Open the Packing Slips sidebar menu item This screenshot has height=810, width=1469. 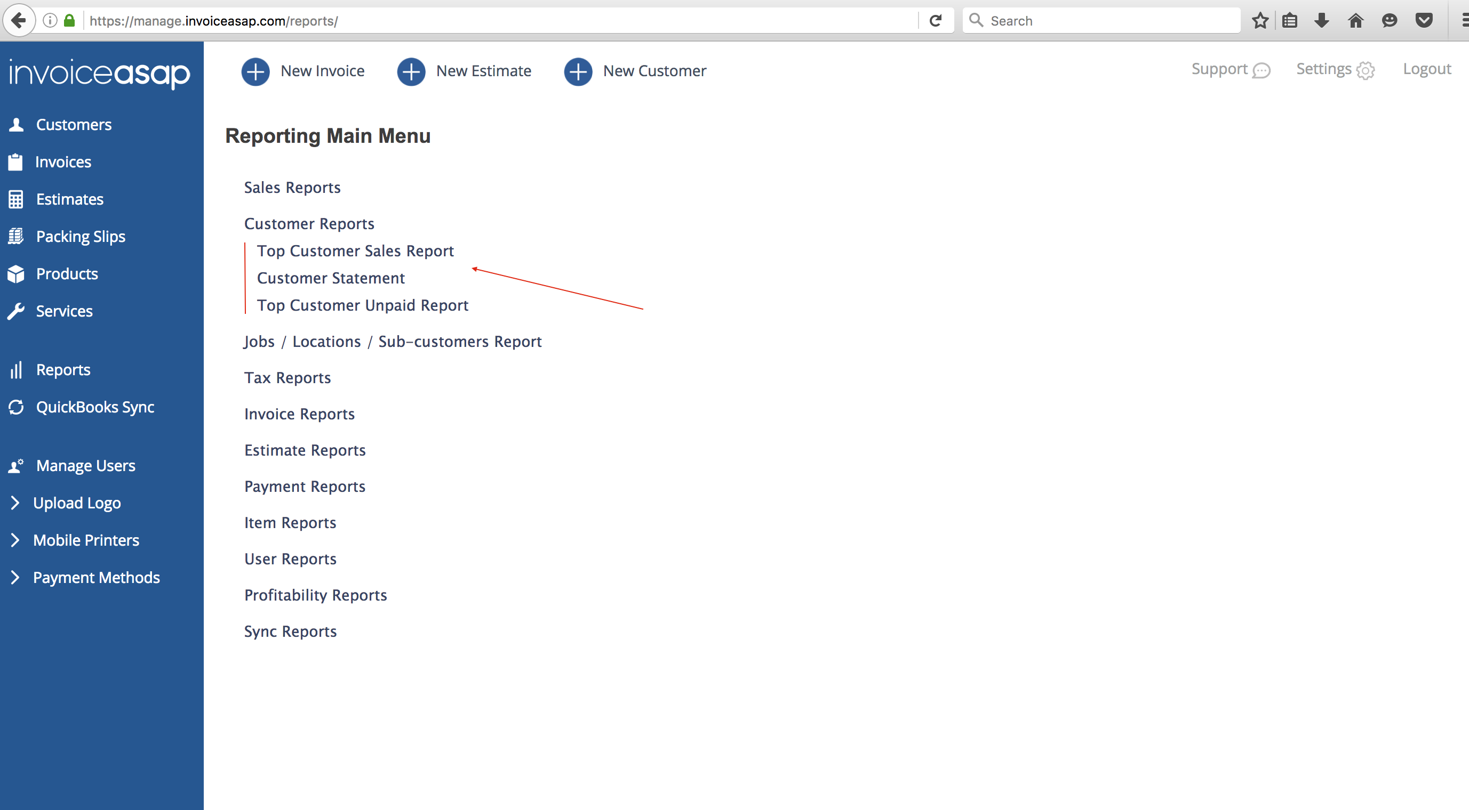click(81, 237)
